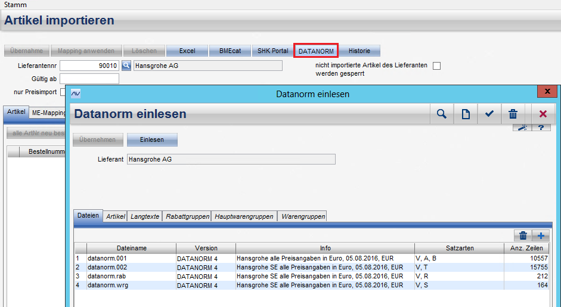The image size is (561, 307).
Task: Switch to the Artikel tab in Datanorm dialog
Action: [115, 216]
